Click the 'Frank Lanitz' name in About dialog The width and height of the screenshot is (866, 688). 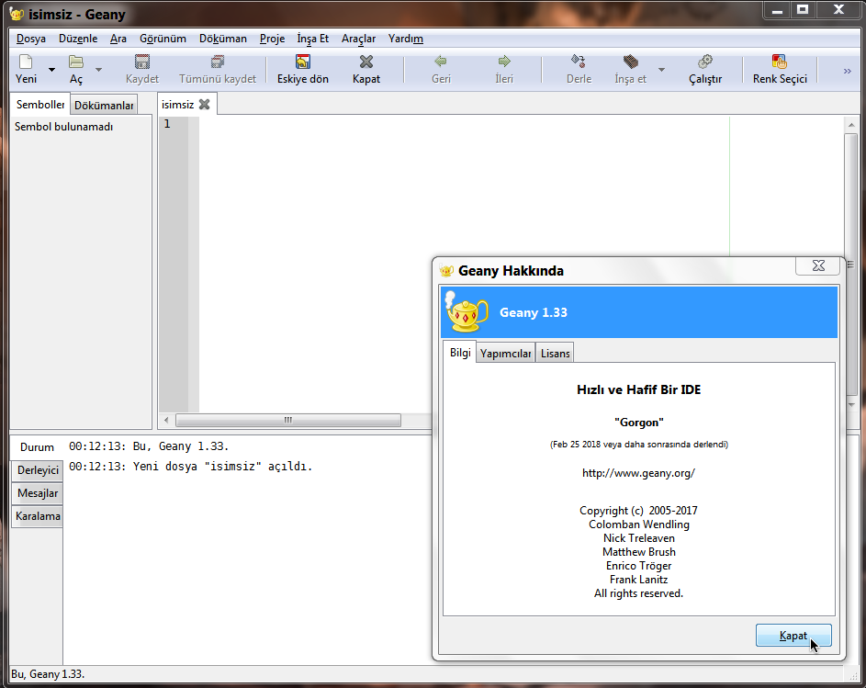(639, 580)
